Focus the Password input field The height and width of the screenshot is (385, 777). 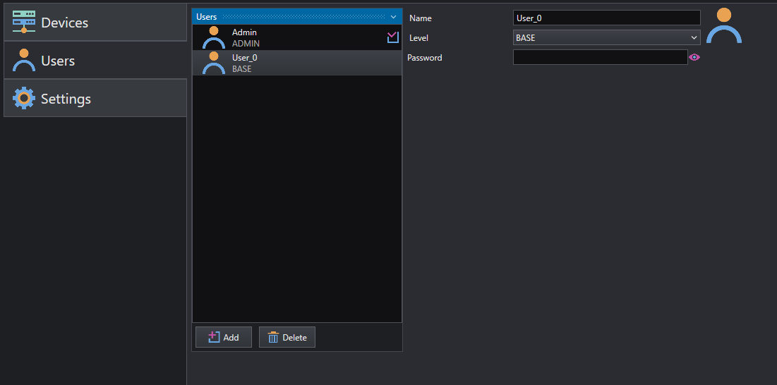[600, 57]
